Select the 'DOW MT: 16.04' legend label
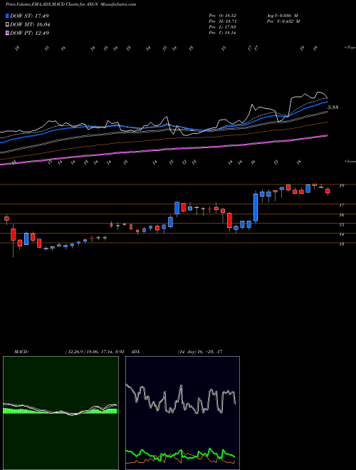The image size is (356, 470). [x=30, y=25]
